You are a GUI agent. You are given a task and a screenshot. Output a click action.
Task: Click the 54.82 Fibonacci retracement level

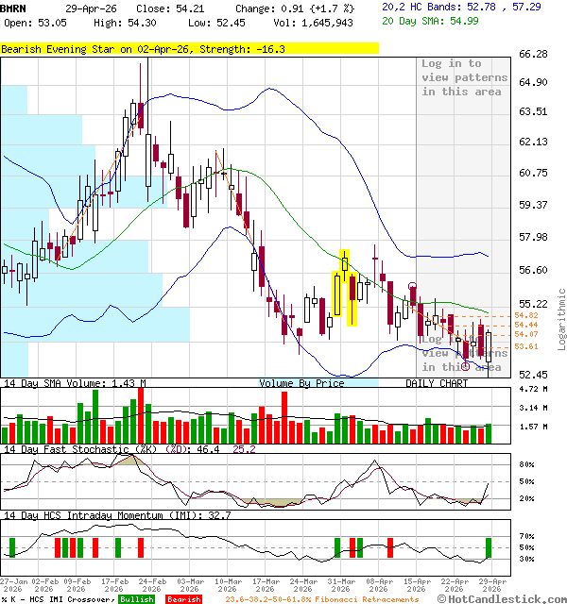tap(526, 315)
